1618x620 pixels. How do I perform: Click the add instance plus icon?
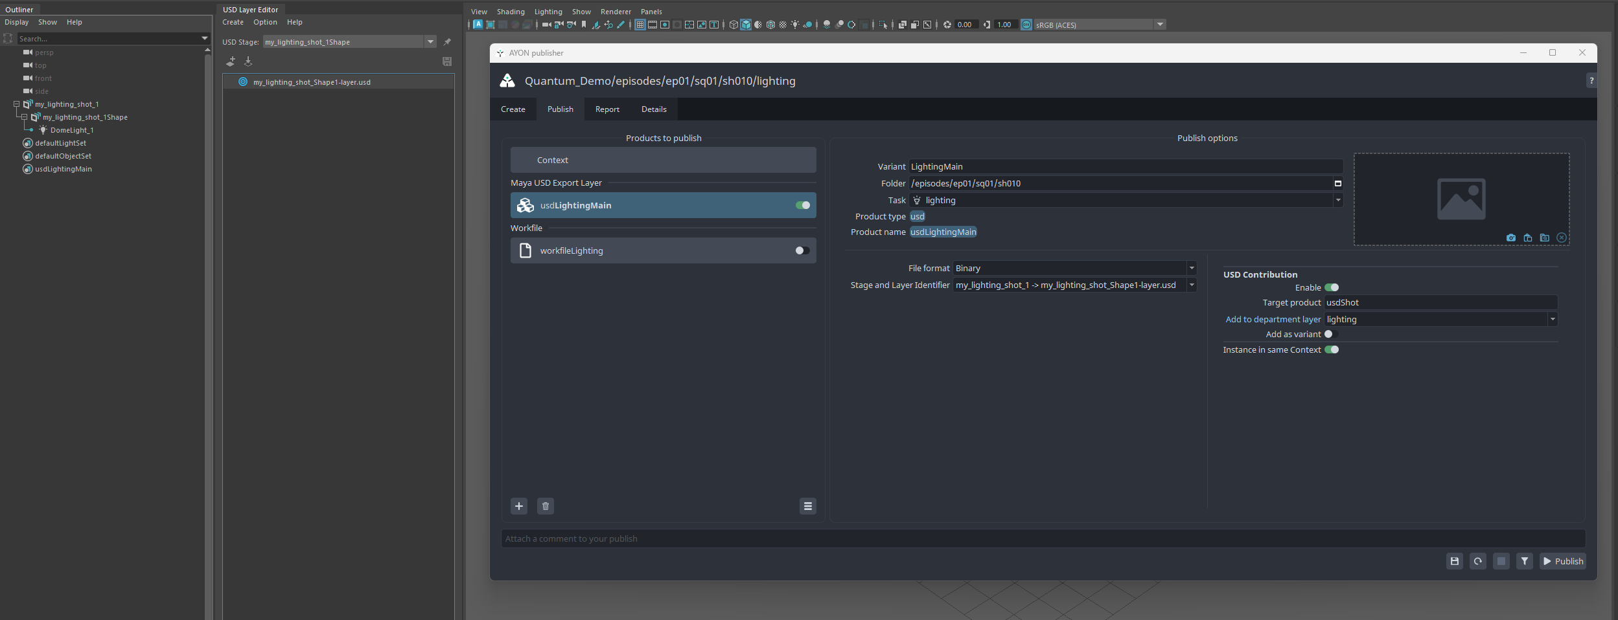tap(519, 506)
